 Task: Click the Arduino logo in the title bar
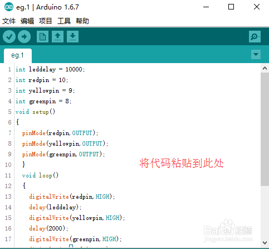pyautogui.click(x=9, y=7)
